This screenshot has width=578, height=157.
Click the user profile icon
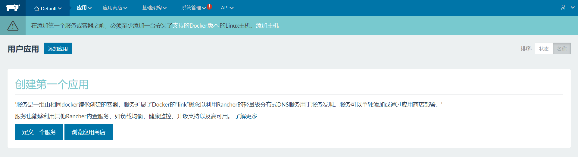563,8
